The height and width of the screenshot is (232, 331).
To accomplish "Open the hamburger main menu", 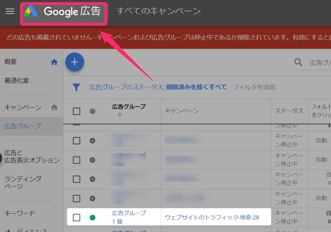I will [10, 11].
